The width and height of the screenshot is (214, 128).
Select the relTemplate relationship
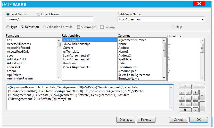(x=71, y=52)
